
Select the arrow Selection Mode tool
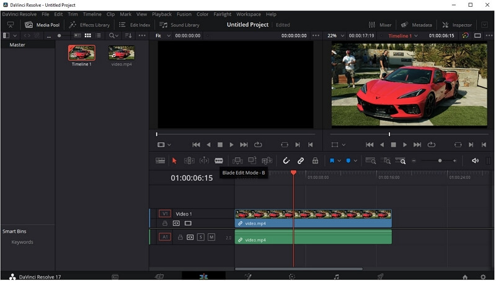pyautogui.click(x=174, y=161)
